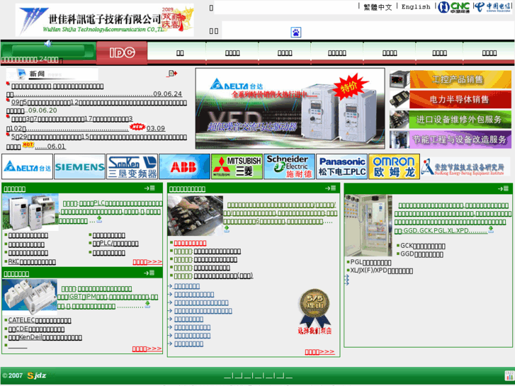Expand the middle panel header arrow icon
This screenshot has height=386, width=515.
330,188
